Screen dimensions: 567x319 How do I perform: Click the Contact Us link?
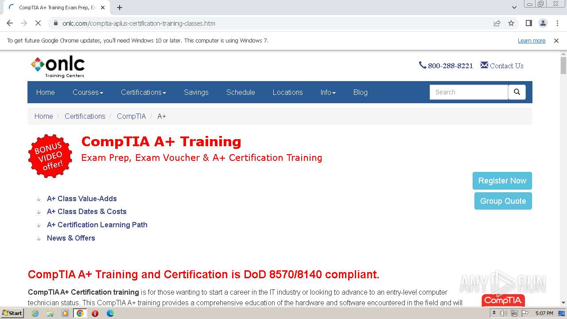tap(507, 66)
